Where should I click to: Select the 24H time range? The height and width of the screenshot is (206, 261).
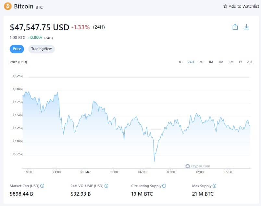191,62
